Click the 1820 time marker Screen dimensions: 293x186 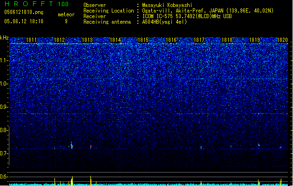coord(282,40)
